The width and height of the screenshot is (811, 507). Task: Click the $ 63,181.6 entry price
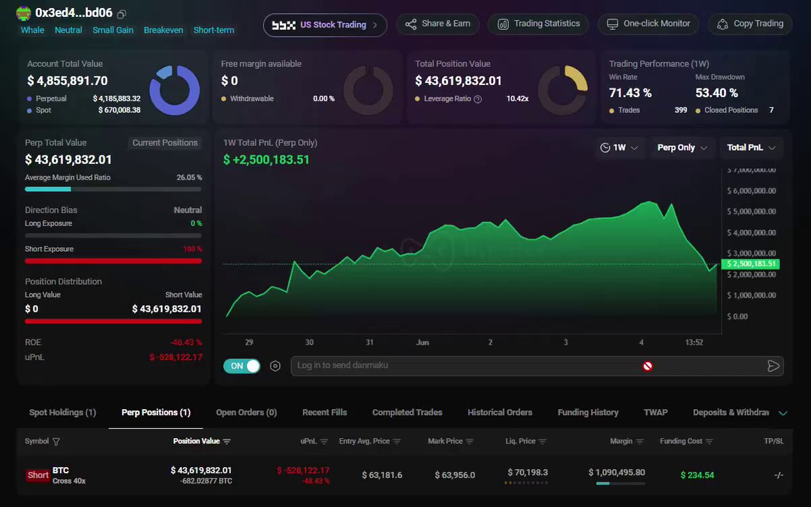point(382,475)
